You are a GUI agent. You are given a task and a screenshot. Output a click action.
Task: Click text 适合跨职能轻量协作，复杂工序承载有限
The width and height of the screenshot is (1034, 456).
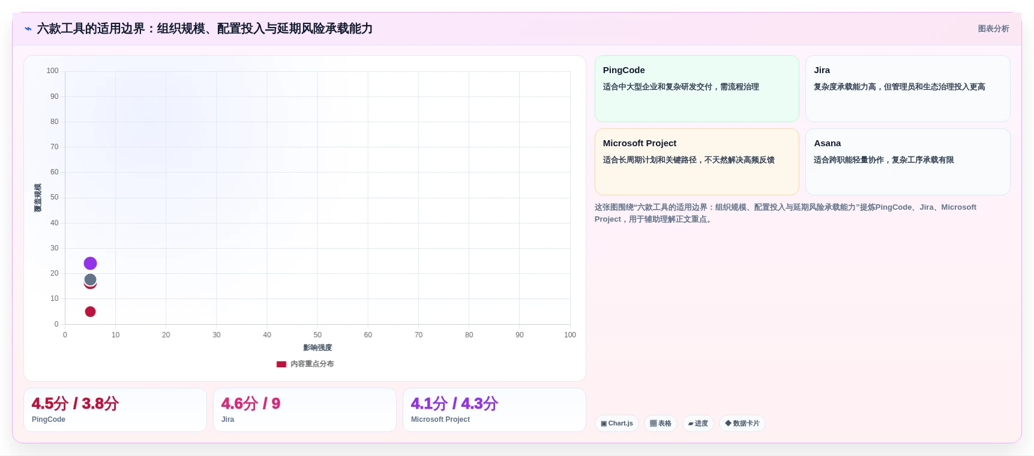pyautogui.click(x=883, y=160)
